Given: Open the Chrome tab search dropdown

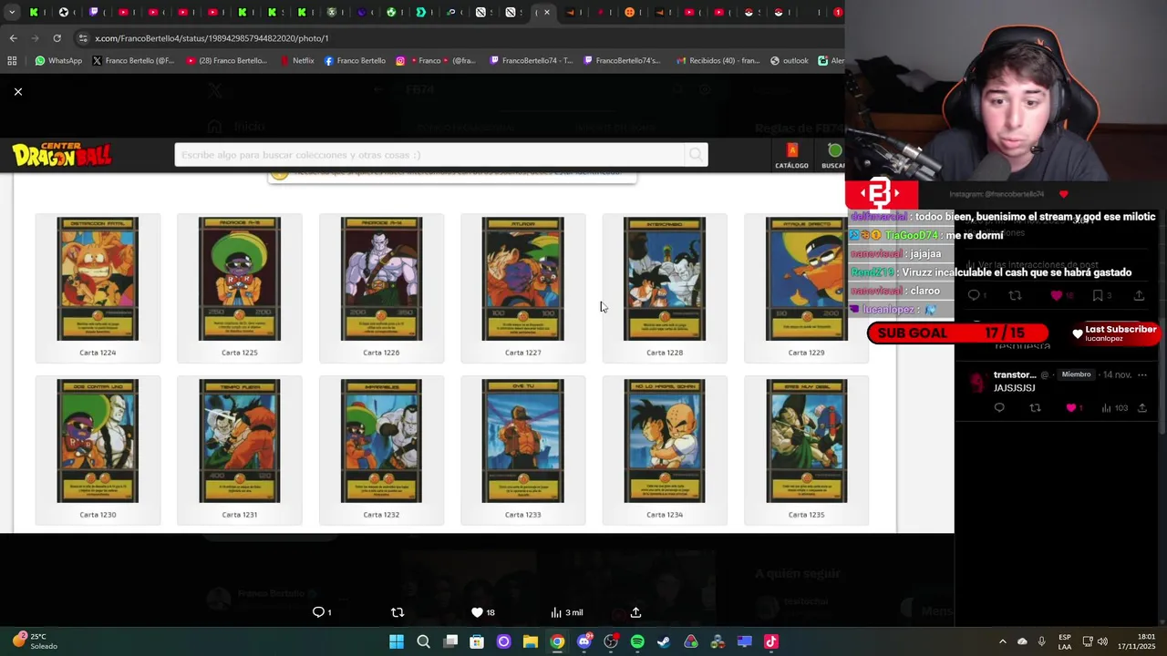Looking at the screenshot, I should pyautogui.click(x=11, y=13).
